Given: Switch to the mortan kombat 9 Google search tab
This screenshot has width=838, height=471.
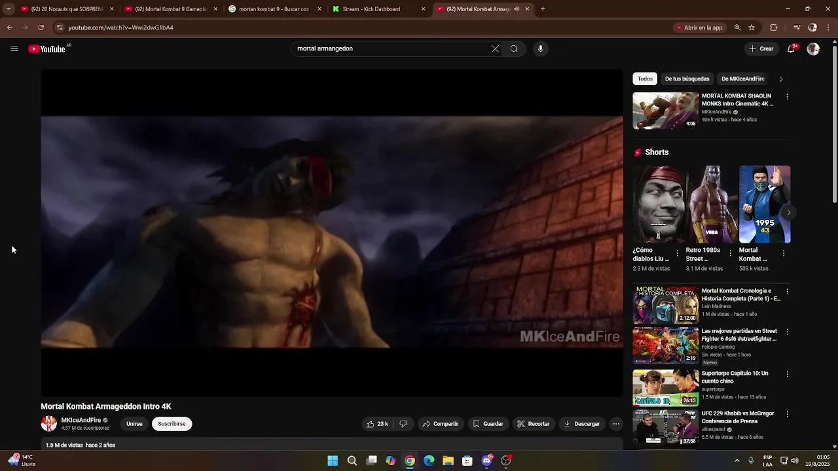Looking at the screenshot, I should [274, 9].
